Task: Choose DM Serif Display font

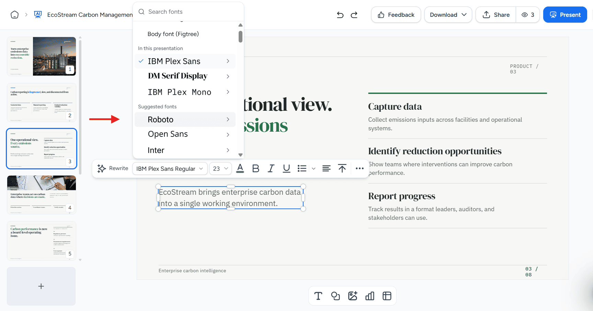Action: 178,76
